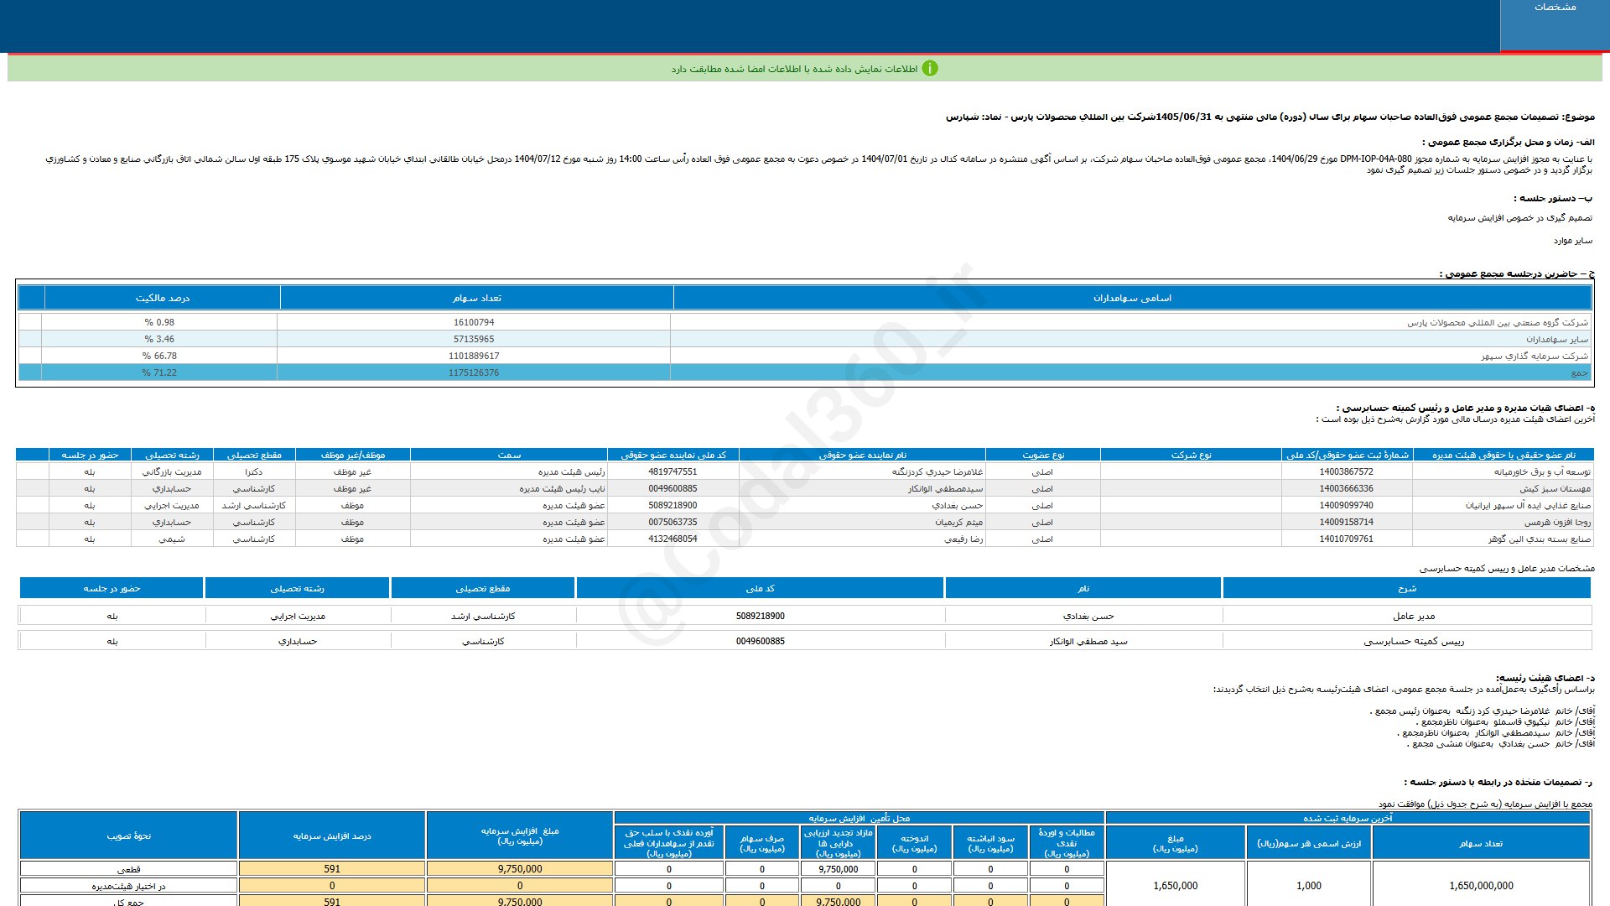Click the سمت column header in board table
1610x906 pixels.
tap(509, 455)
